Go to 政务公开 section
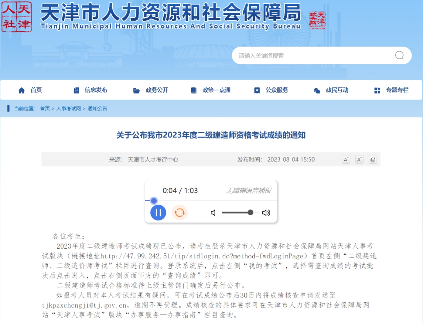The height and width of the screenshot is (323, 423). coord(151,90)
